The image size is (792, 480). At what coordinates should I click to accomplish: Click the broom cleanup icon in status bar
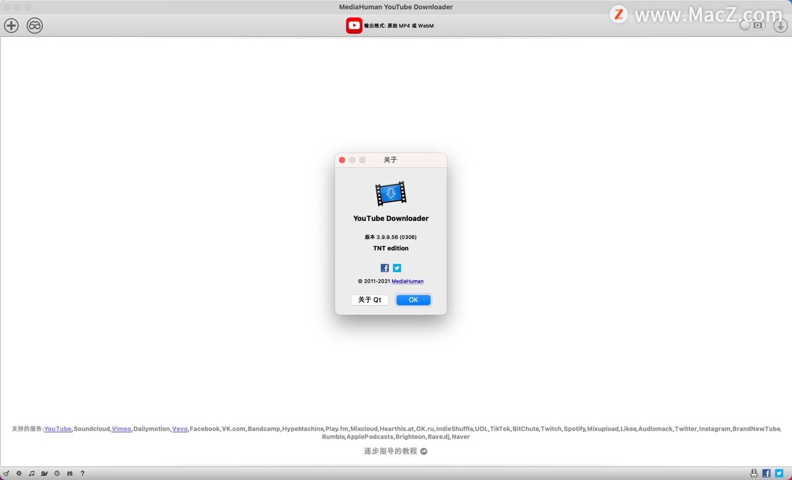pos(6,473)
